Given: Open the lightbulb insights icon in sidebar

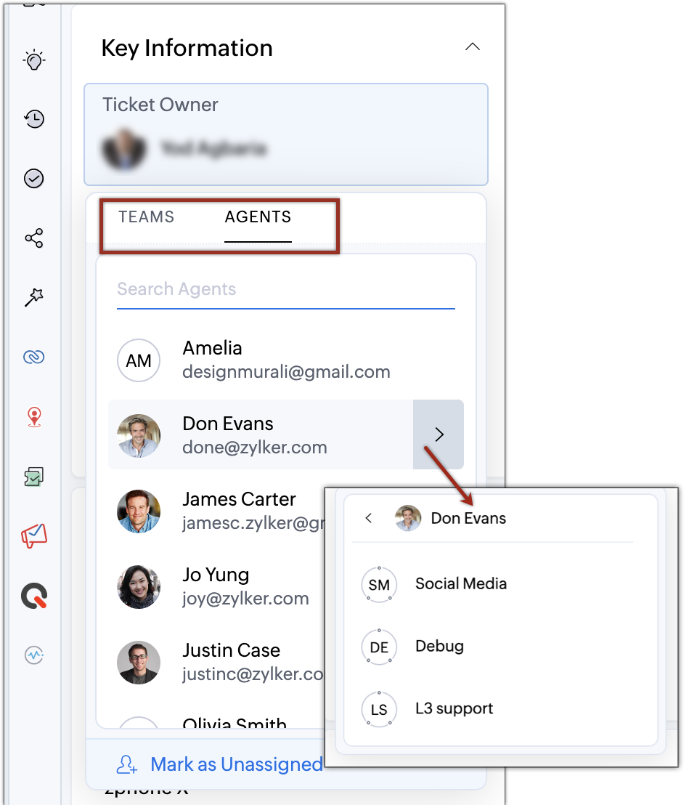Looking at the screenshot, I should [34, 60].
